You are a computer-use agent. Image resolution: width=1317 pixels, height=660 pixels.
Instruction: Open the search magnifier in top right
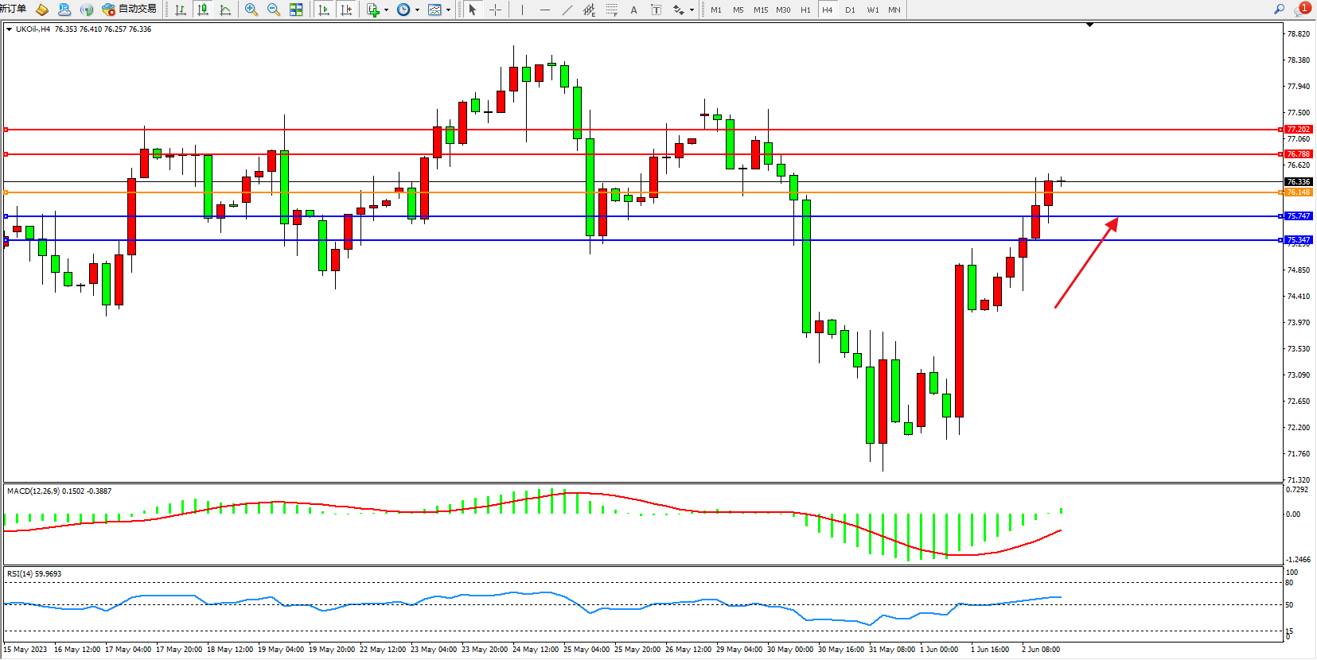(1279, 10)
